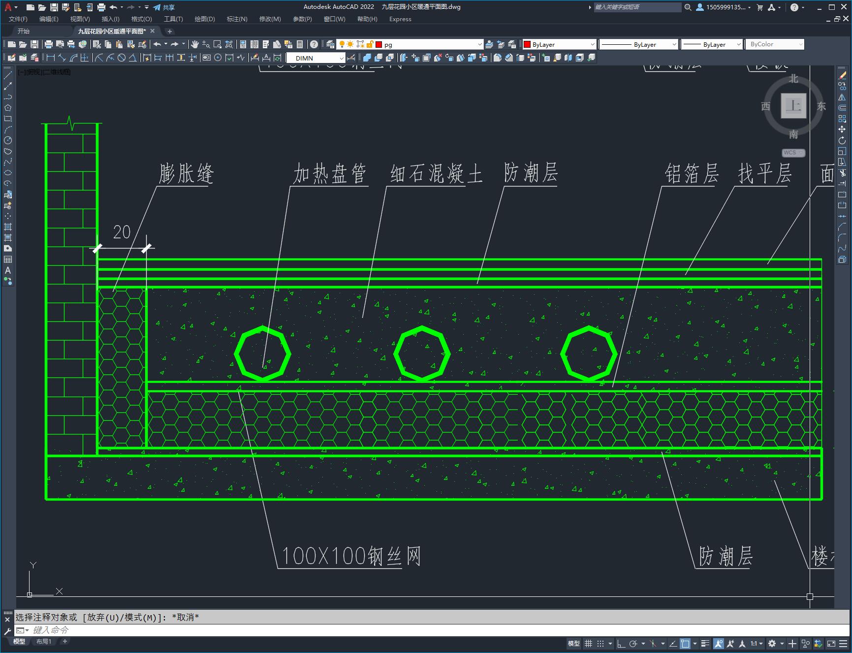Click the clean screen expand icon
This screenshot has height=653, width=852.
pyautogui.click(x=831, y=643)
